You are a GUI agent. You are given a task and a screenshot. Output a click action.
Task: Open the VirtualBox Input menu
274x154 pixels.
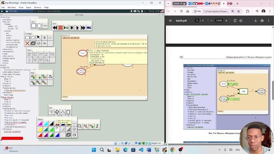point(29,8)
